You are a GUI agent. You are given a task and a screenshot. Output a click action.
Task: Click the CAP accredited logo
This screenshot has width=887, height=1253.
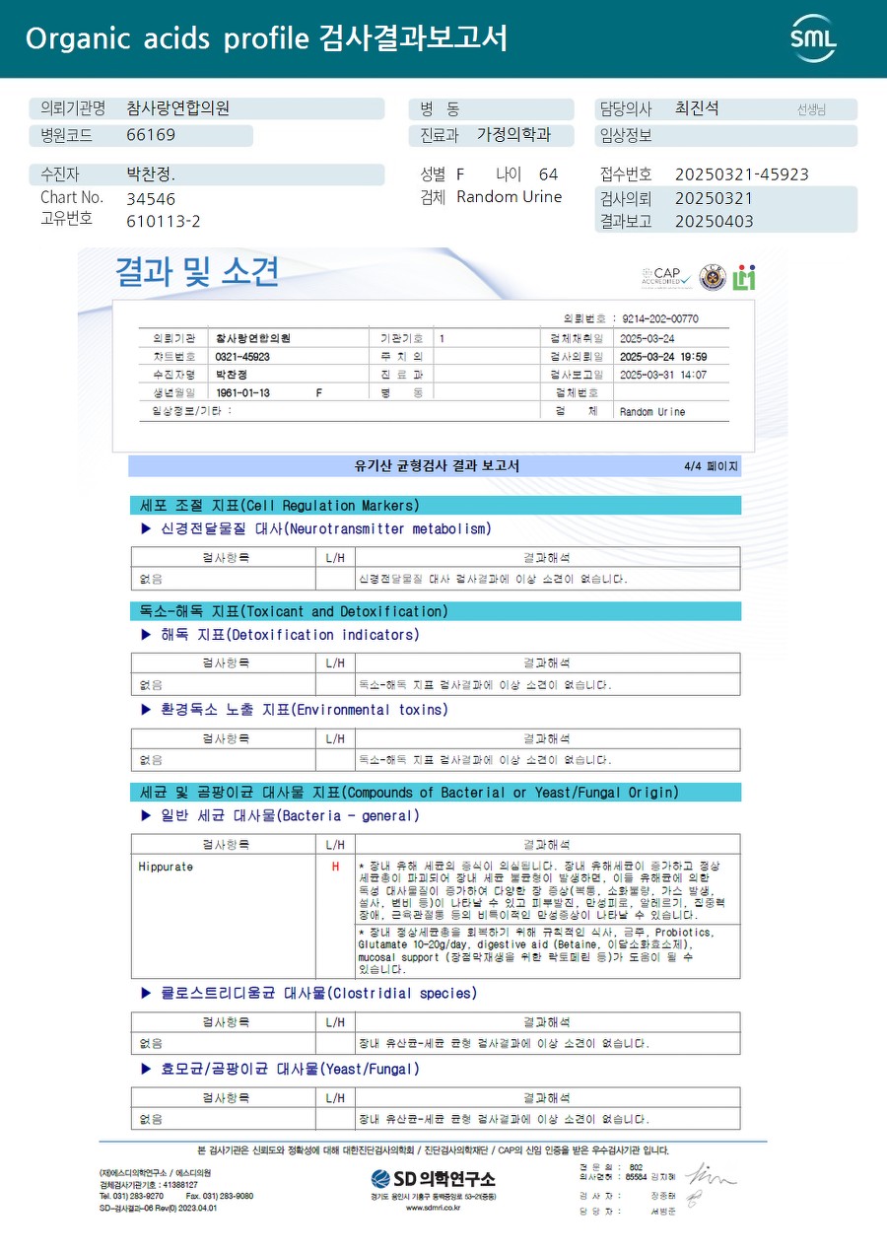[665, 277]
